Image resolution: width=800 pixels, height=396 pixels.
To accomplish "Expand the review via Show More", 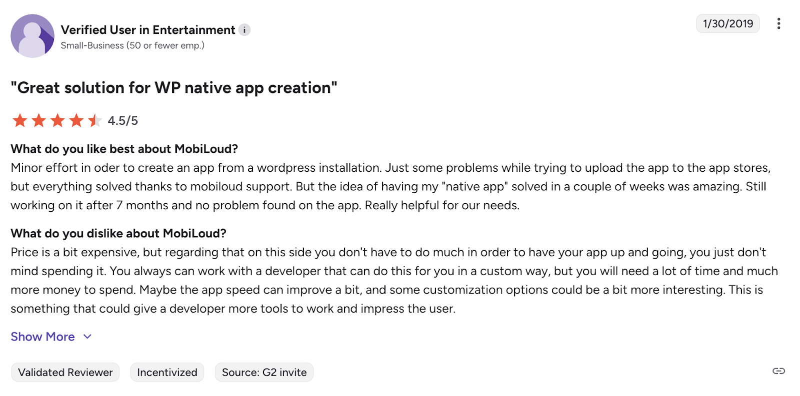I will pos(42,337).
